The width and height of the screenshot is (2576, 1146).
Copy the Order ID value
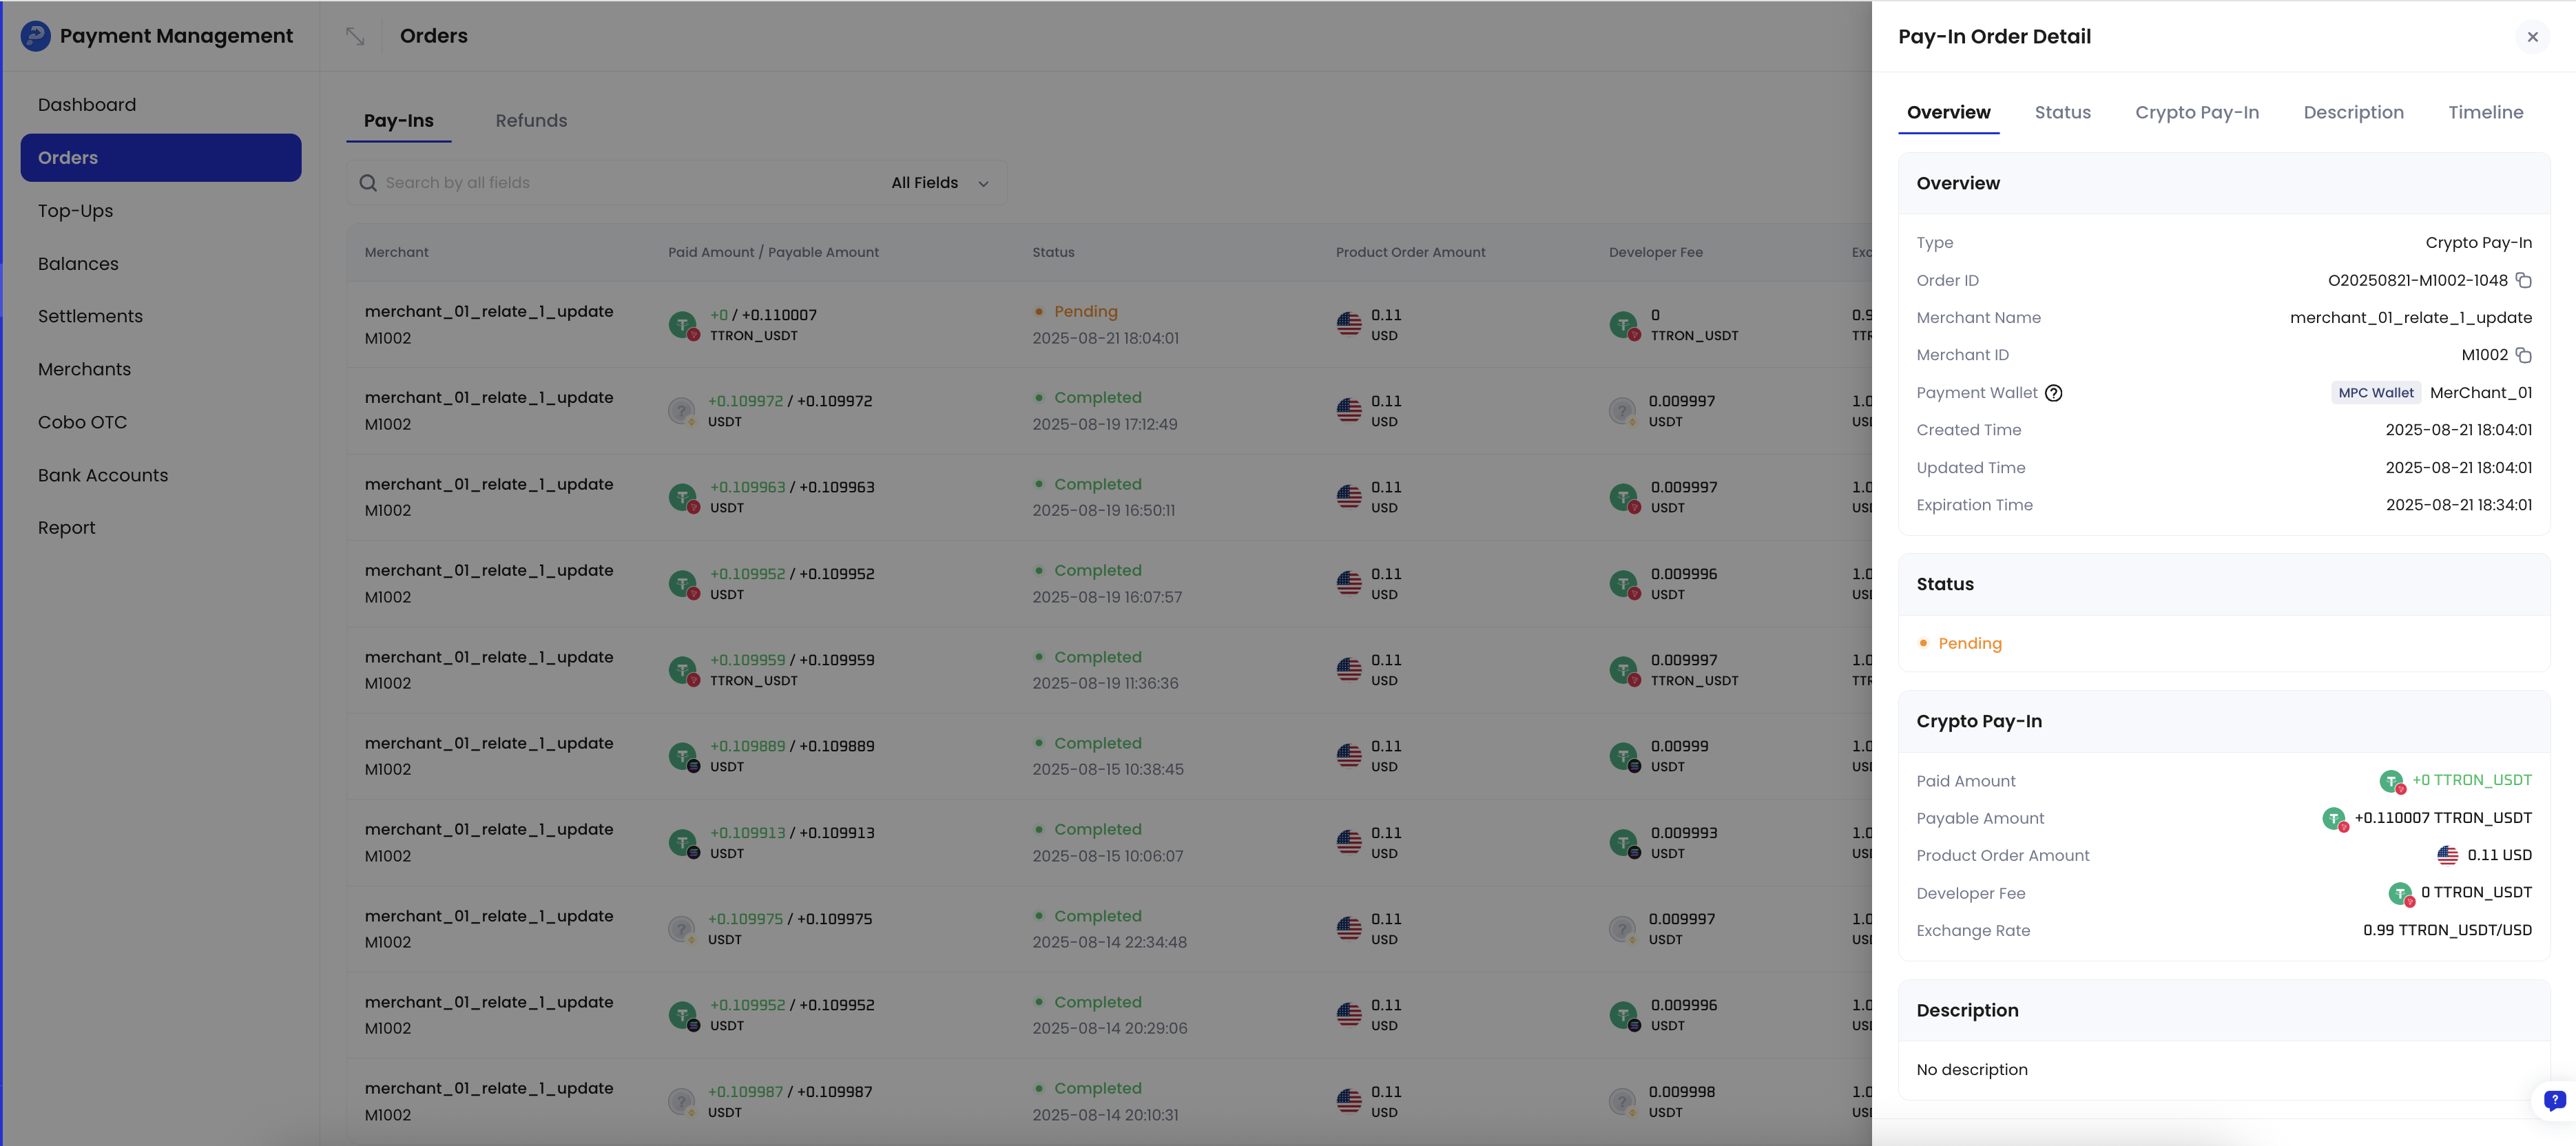[x=2523, y=281]
